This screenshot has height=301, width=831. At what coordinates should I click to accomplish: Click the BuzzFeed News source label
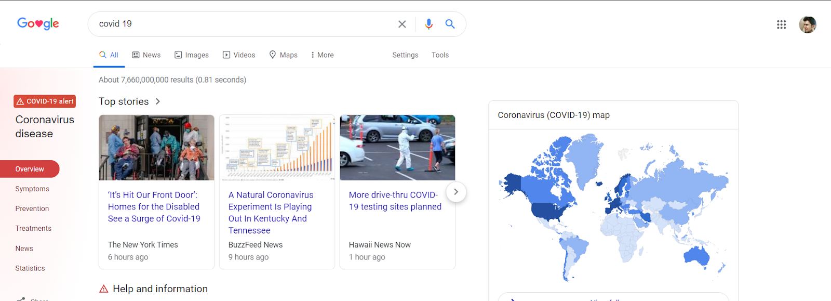[x=256, y=245]
